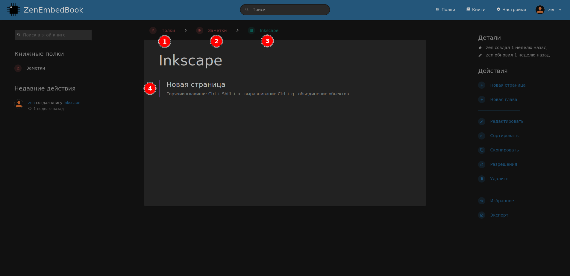Focus the Поиск в этой книге field
This screenshot has height=276, width=570.
click(x=53, y=35)
